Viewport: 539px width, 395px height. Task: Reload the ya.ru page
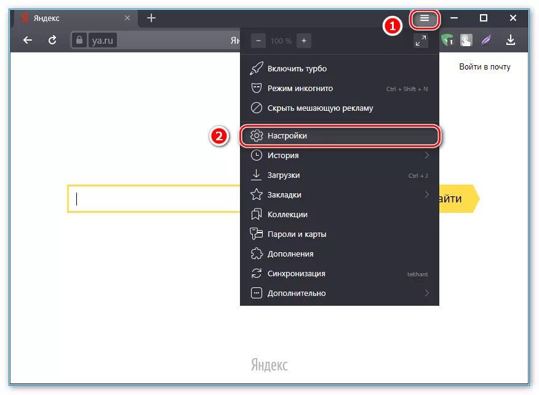[52, 41]
